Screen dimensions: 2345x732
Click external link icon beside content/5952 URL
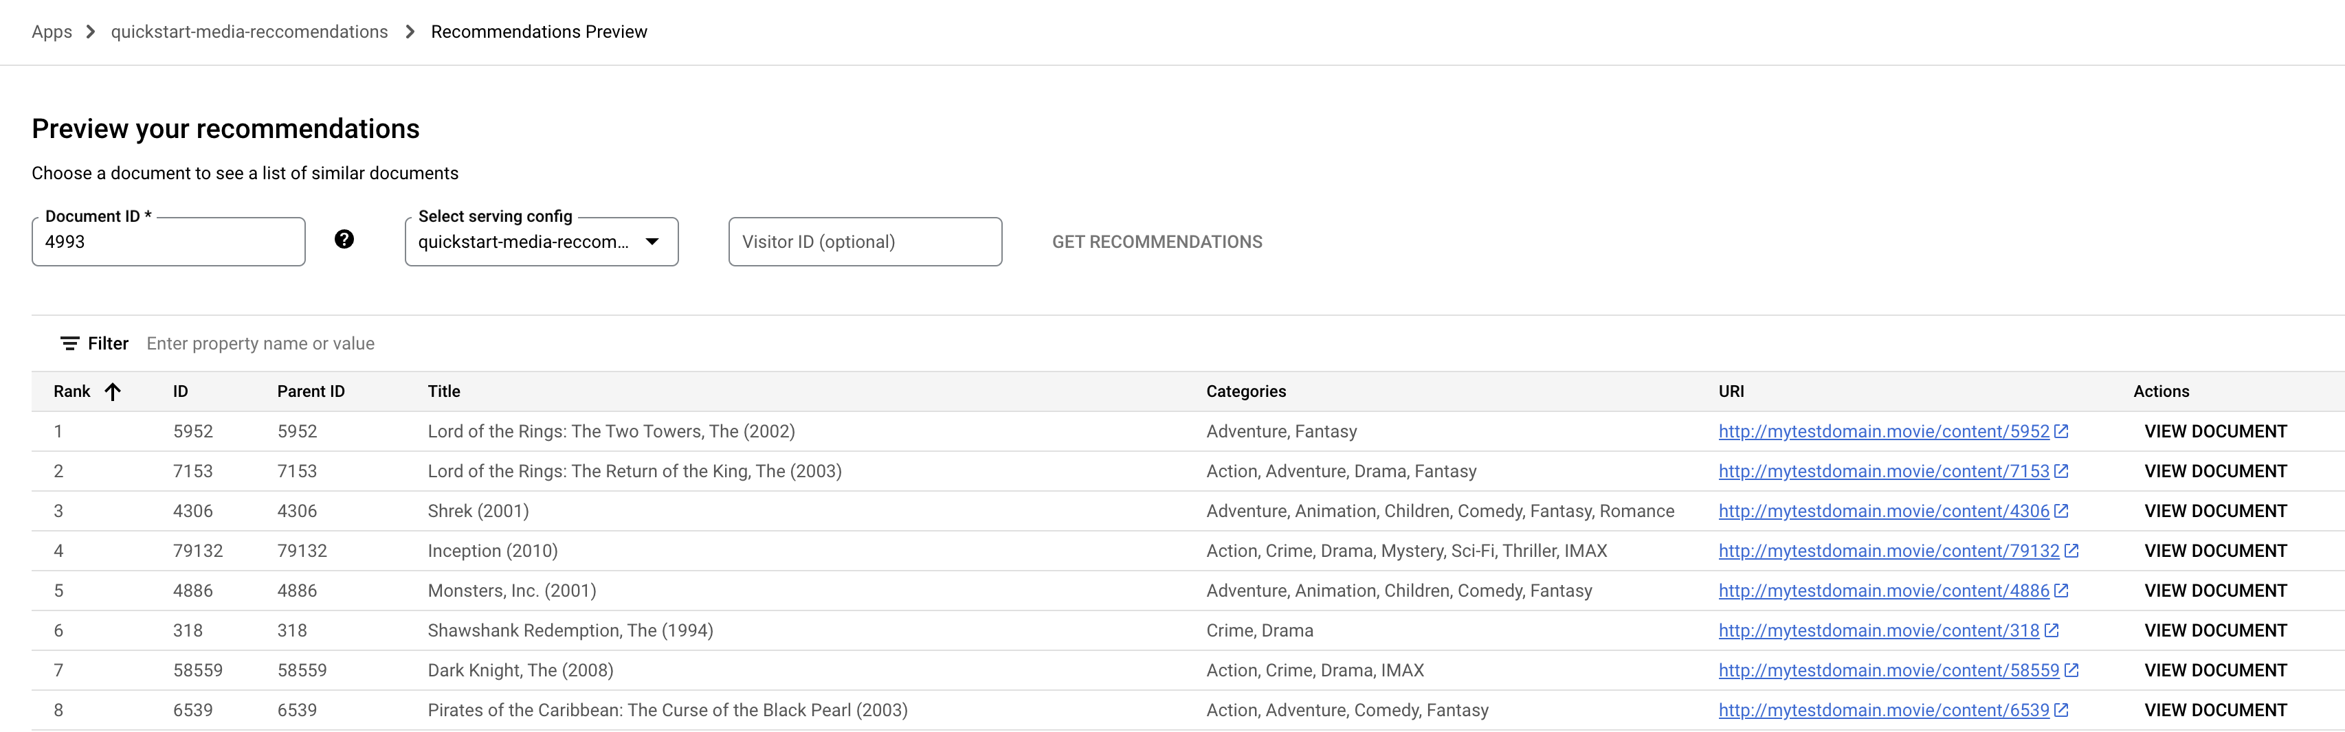(x=2062, y=432)
